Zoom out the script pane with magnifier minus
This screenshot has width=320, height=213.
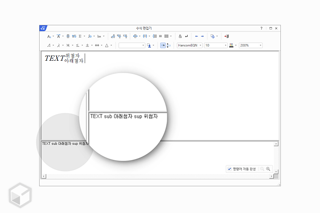(x=262, y=169)
